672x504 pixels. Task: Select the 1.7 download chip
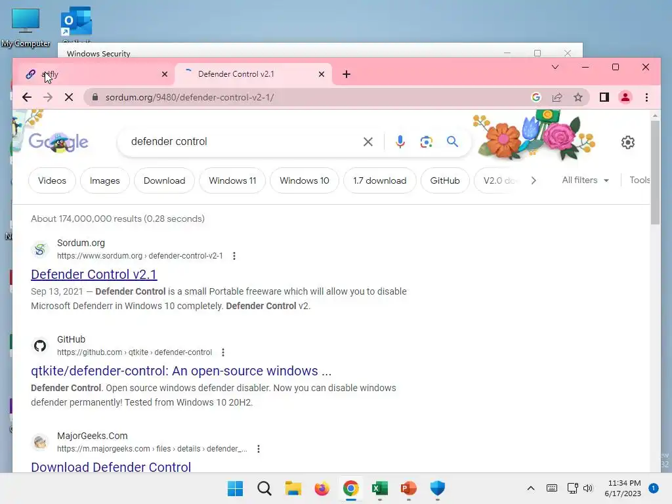click(380, 180)
